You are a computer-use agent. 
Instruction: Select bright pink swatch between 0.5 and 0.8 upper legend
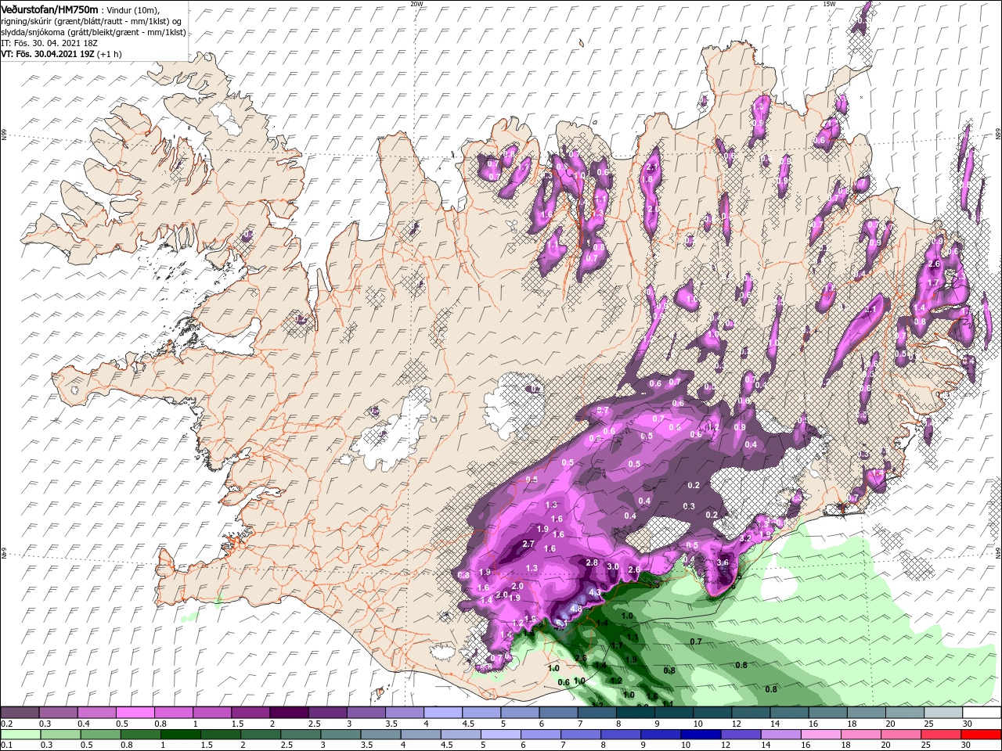point(135,713)
